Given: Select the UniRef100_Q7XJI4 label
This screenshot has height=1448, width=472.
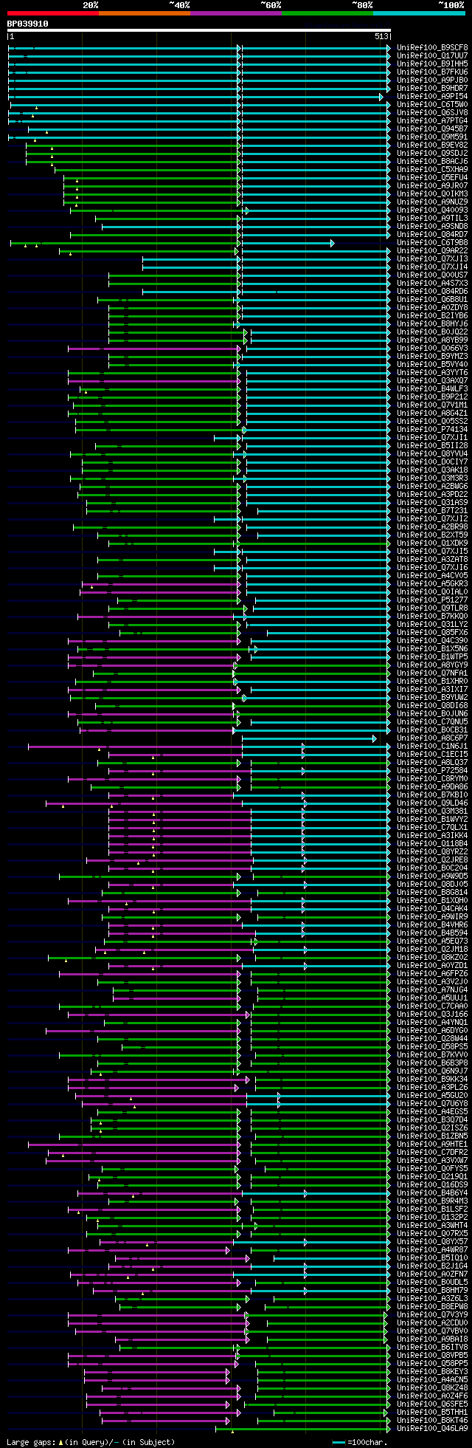Looking at the screenshot, I should 432,267.
